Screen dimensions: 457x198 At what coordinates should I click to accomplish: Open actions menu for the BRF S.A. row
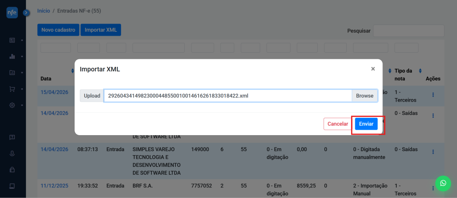coord(432,186)
